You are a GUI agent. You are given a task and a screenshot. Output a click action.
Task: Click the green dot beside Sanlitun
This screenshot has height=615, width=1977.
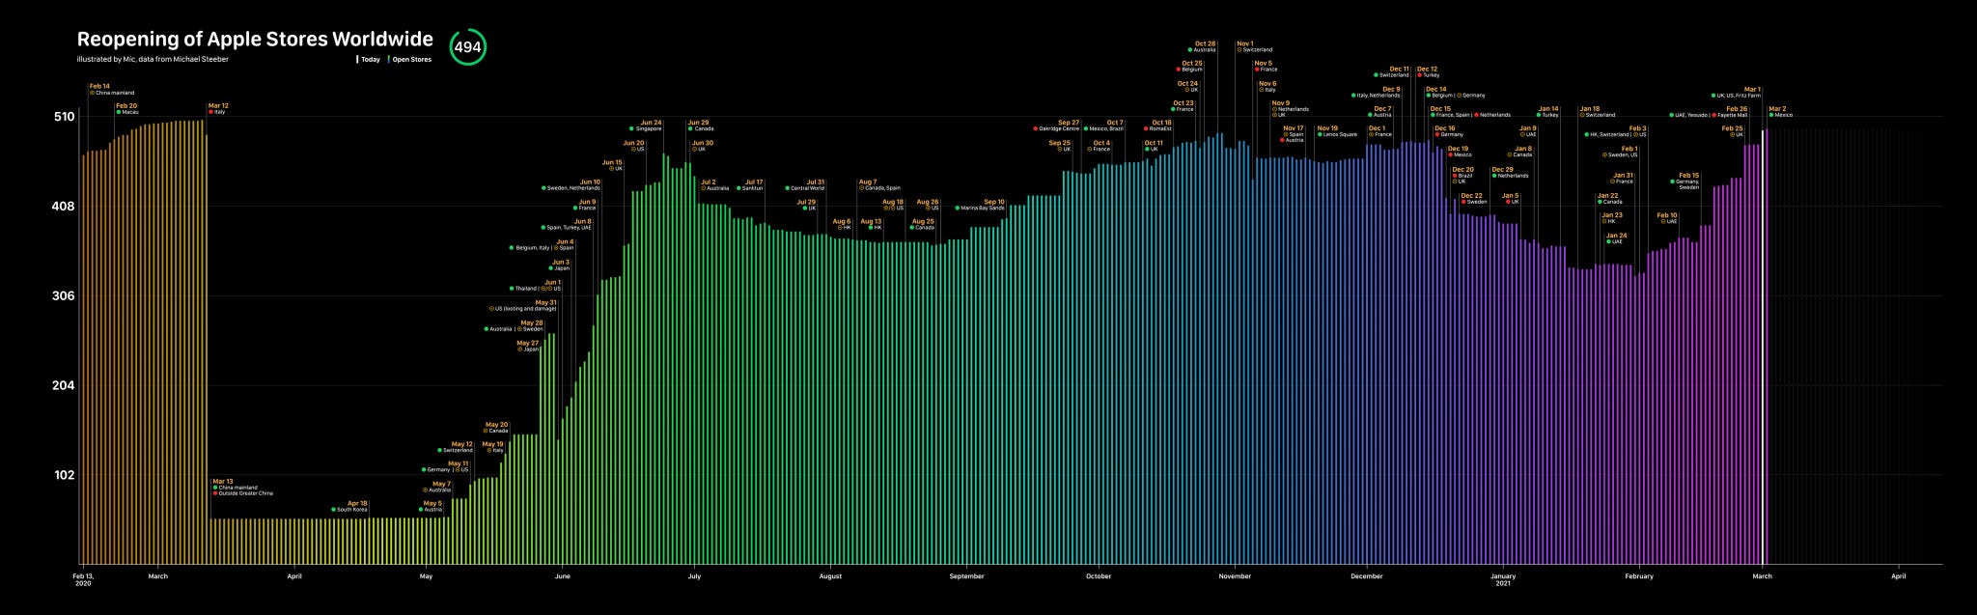(x=738, y=188)
